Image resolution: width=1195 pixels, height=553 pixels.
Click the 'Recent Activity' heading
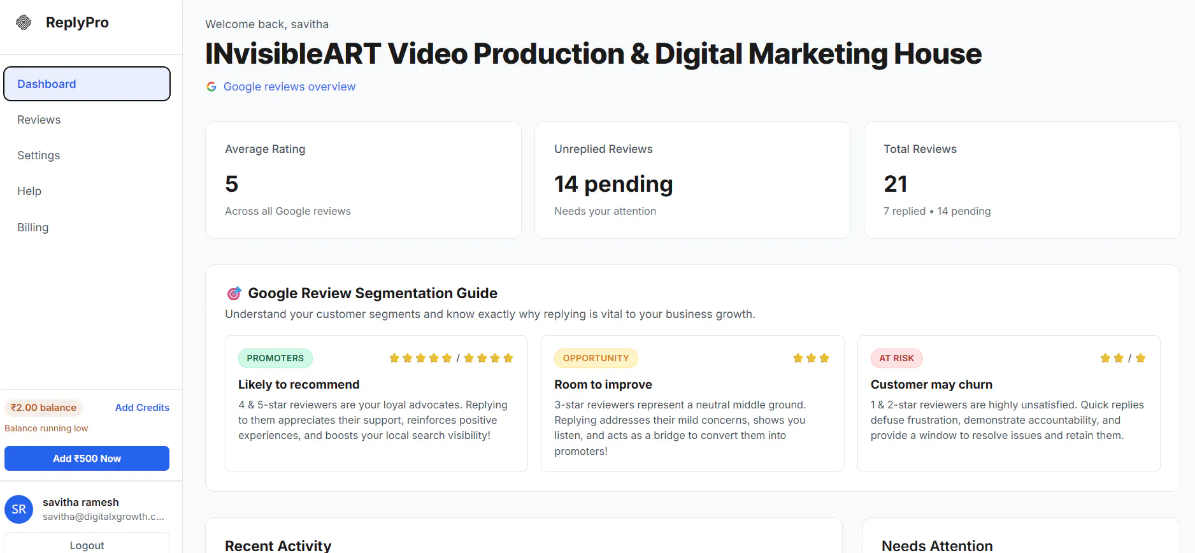278,545
